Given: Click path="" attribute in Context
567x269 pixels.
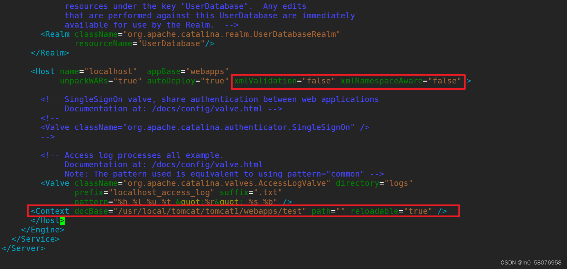Looking at the screenshot, I should [328, 211].
